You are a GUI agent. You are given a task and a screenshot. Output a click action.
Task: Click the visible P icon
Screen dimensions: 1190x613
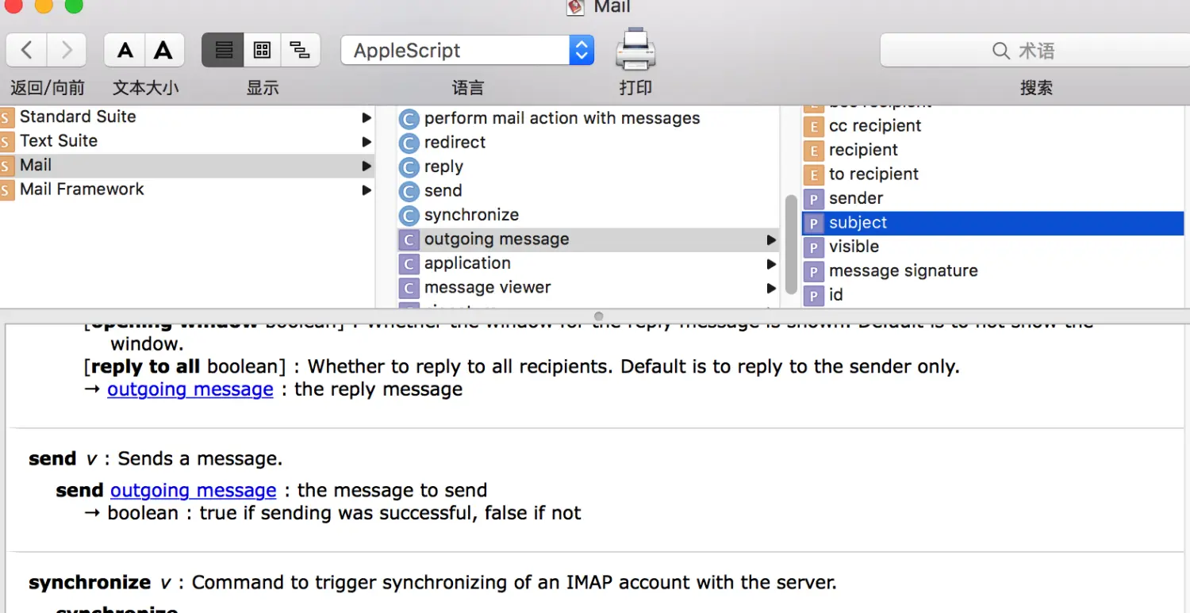[x=813, y=248]
